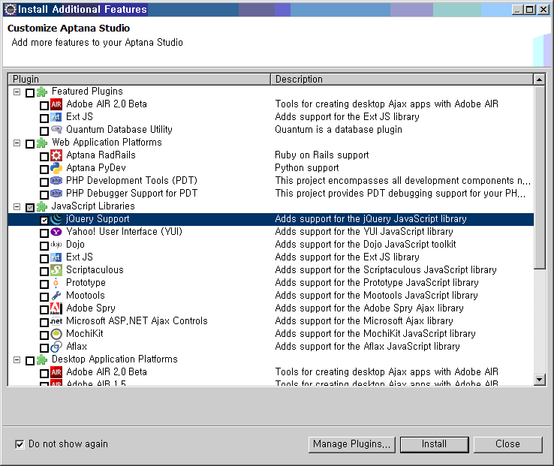Click the scrollbar up arrow

(x=540, y=80)
